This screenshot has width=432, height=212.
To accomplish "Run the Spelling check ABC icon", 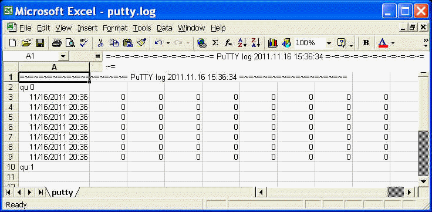I will 83,43.
